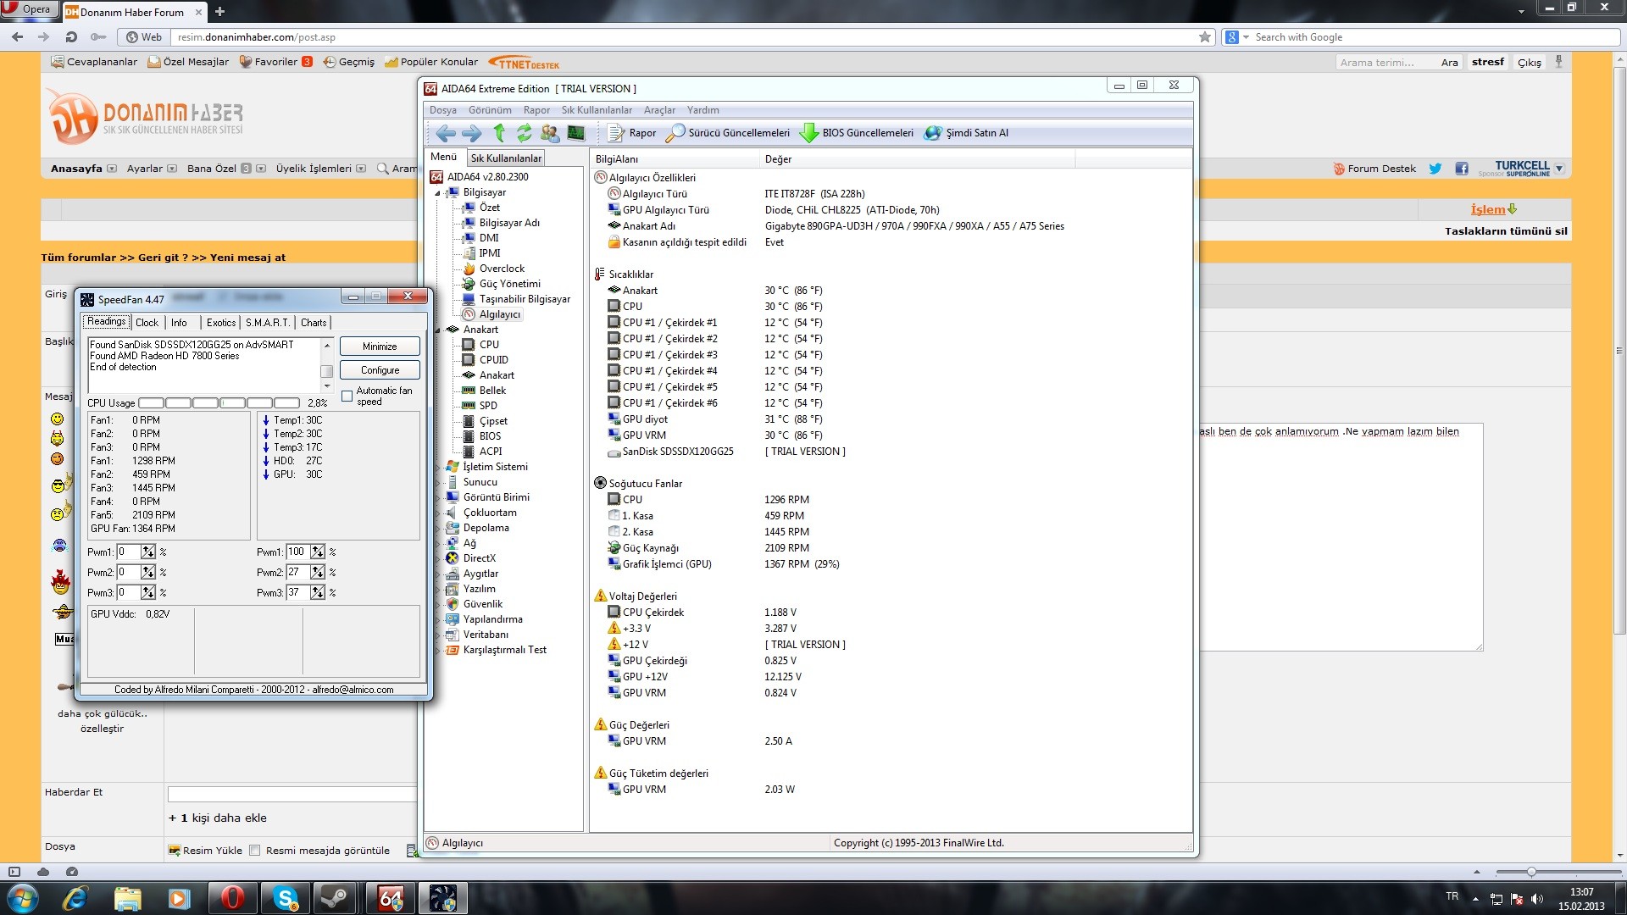Click the AIDA64 forward arrow toolbar icon
This screenshot has height=915, width=1627.
coord(472,133)
